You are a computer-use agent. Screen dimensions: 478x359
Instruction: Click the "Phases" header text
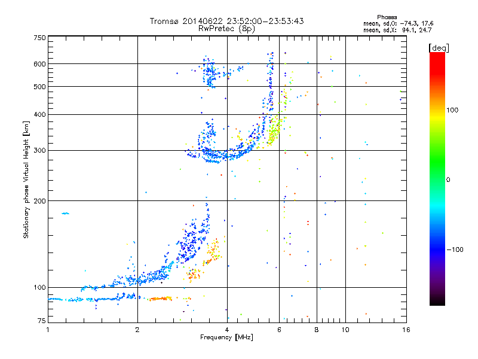point(387,17)
